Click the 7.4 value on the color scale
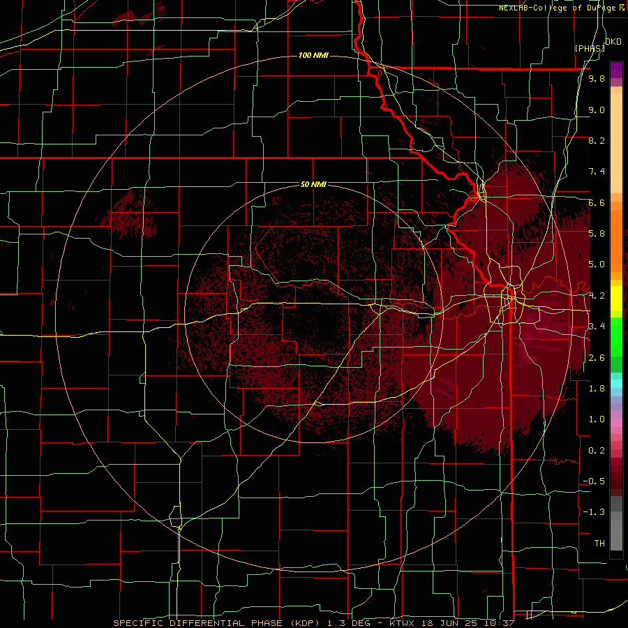Screen dimensions: 628x628 (597, 172)
